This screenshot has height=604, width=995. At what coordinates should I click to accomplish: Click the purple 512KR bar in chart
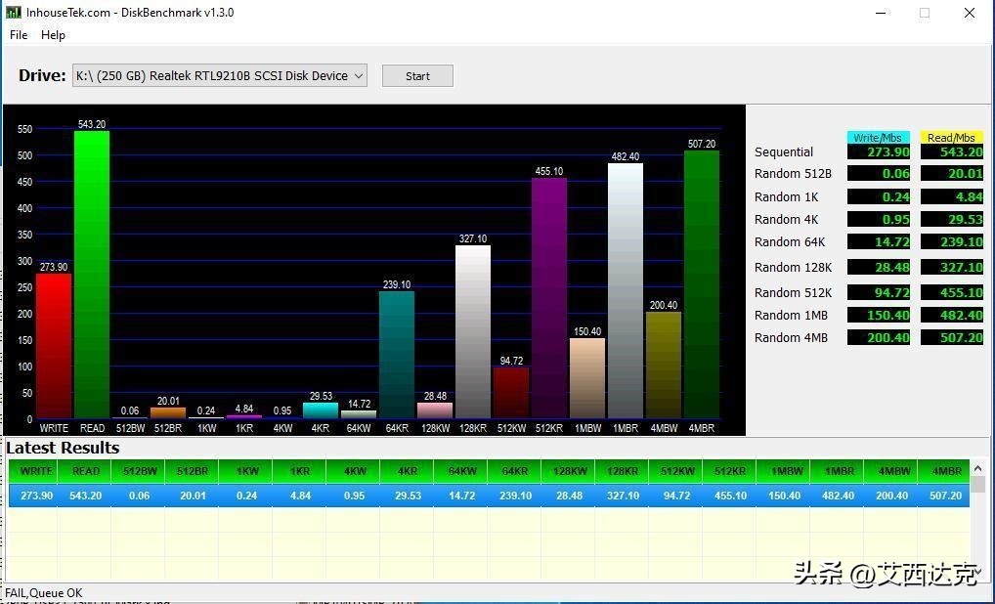click(548, 298)
